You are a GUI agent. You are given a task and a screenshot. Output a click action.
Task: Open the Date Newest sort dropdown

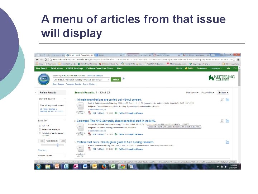[x=192, y=93]
